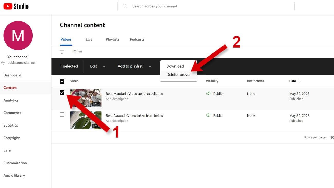Click the filter lines icon
This screenshot has height=188, width=334.
(x=62, y=52)
